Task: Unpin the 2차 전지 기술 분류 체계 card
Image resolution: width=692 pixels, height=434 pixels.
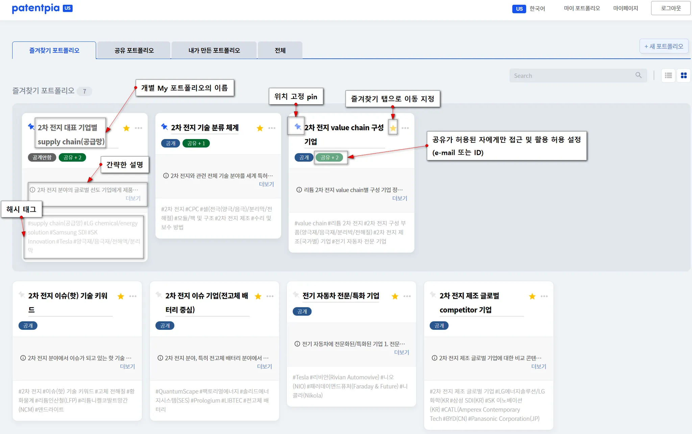Action: point(165,127)
